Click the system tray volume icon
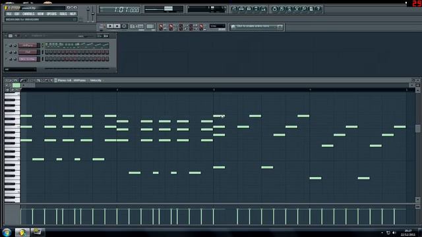Screen dimensions: 422x237 pyautogui.click(x=394, y=232)
